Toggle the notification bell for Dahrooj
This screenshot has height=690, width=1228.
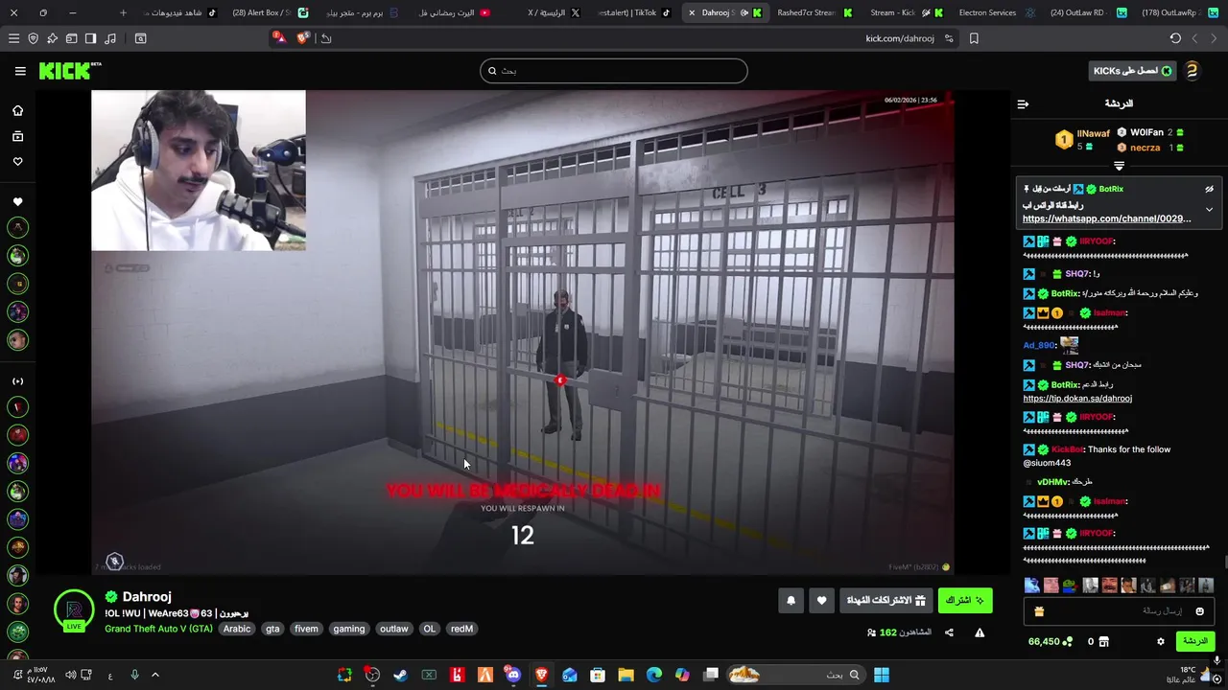point(791,601)
